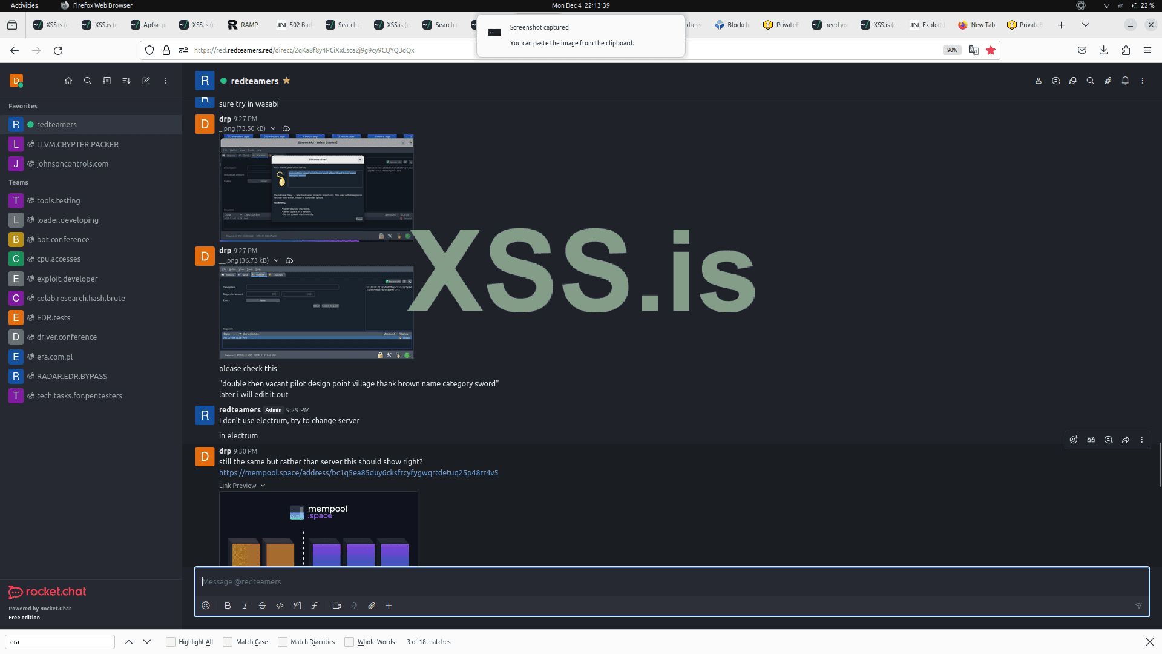Click the Home icon in sidebar
Screen dimensions: 1162x654
tap(68, 81)
